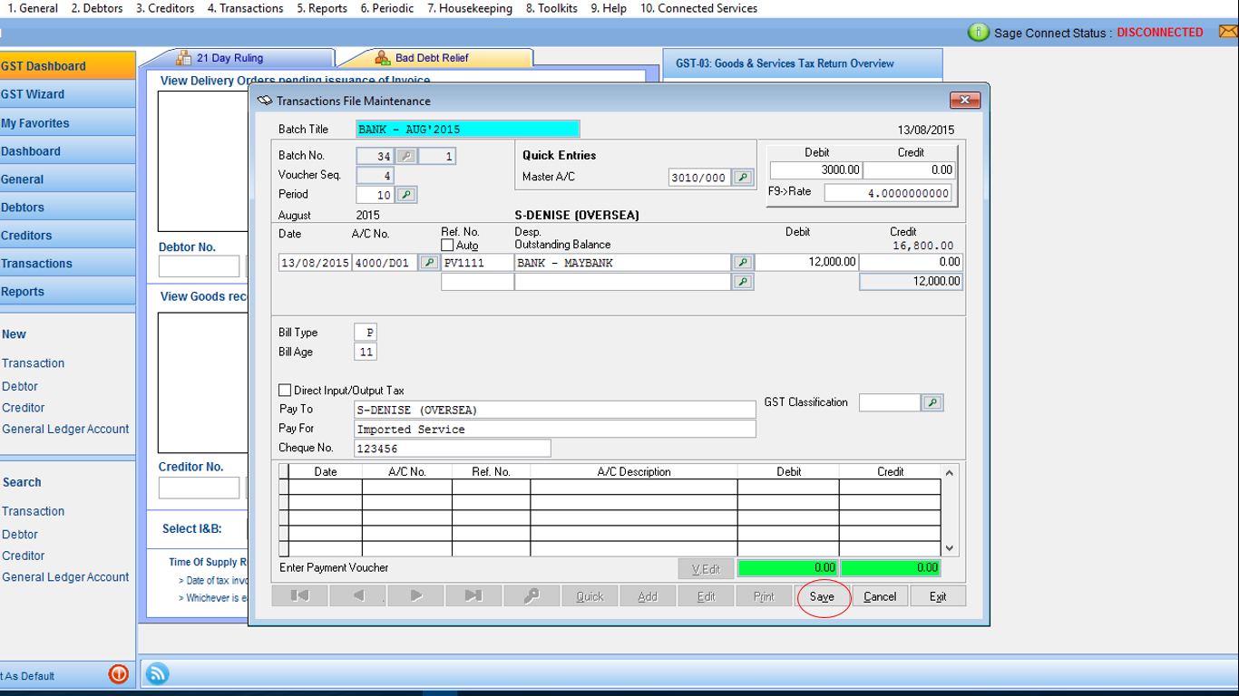The height and width of the screenshot is (696, 1239).
Task: Click New Creditor link in sidebar
Action: point(24,407)
